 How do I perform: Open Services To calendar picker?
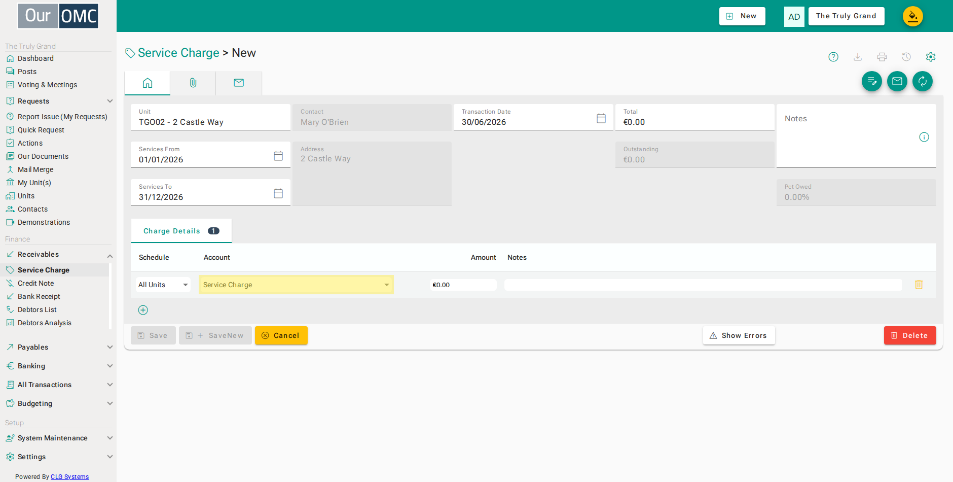click(x=278, y=193)
